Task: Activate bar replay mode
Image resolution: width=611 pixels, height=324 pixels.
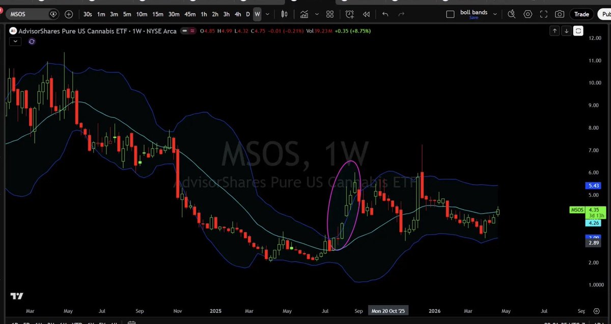Action: coord(366,14)
